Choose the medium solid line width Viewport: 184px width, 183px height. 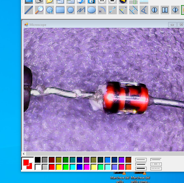(141, 164)
